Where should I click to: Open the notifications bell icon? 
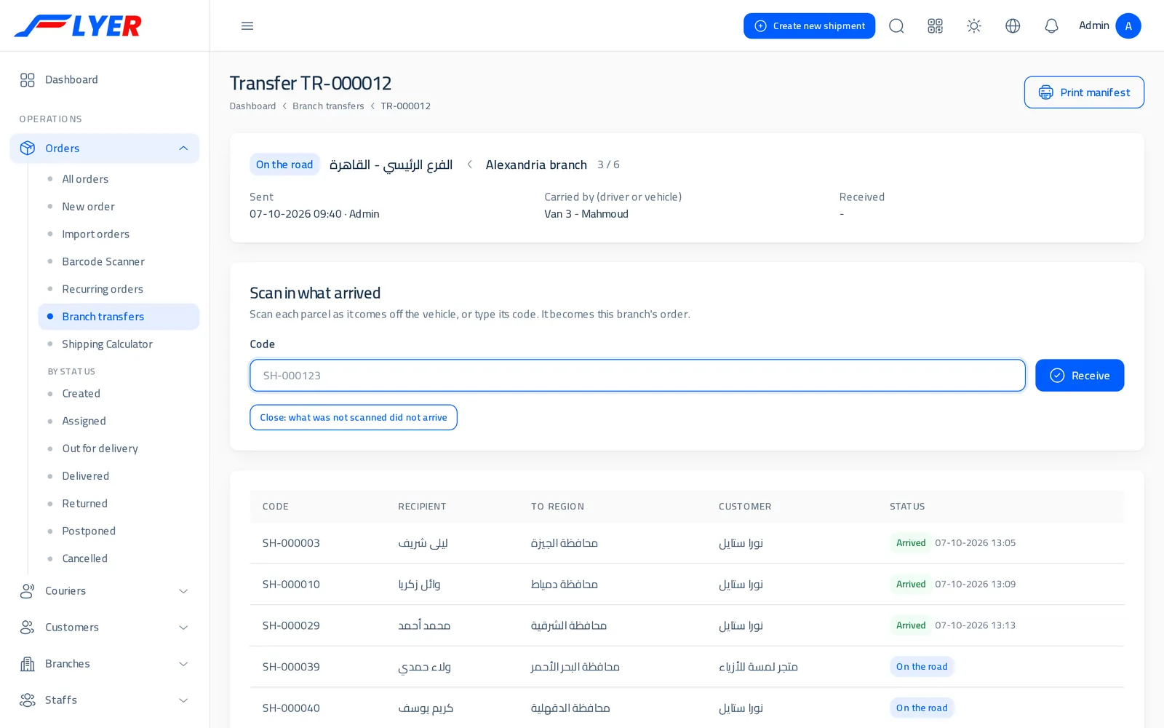tap(1051, 25)
